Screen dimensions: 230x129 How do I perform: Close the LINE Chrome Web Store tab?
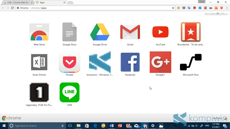click(x=32, y=2)
